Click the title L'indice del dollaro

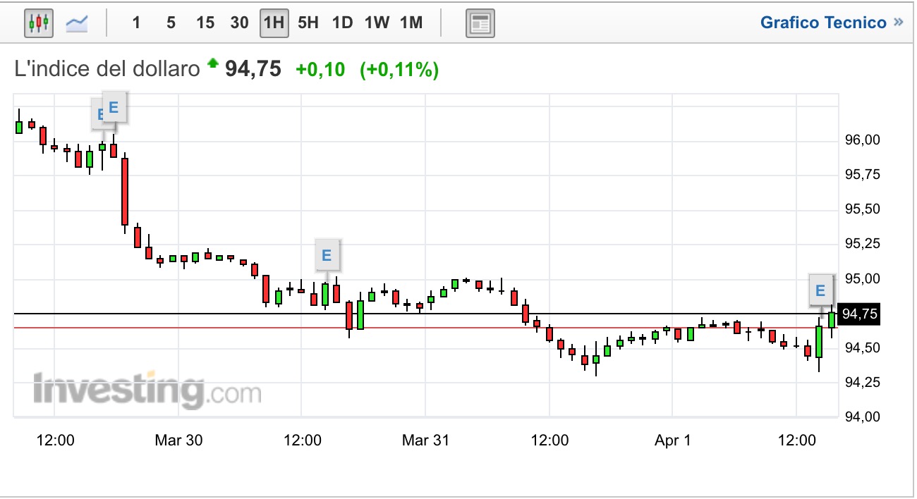(x=108, y=69)
